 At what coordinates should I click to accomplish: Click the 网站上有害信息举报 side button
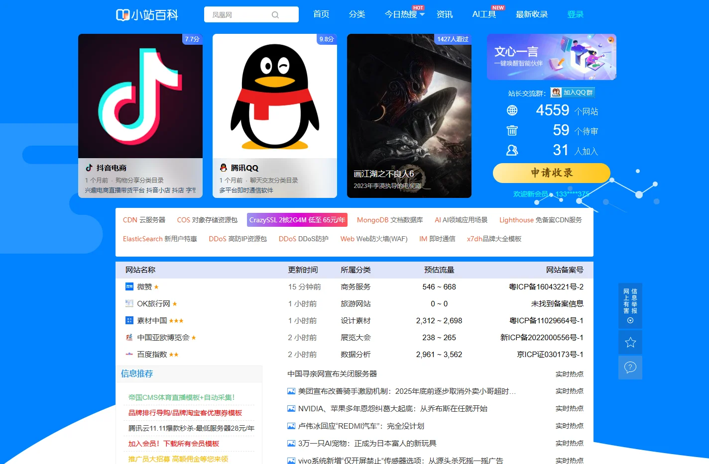pyautogui.click(x=630, y=305)
